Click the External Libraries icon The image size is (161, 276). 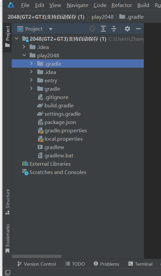click(x=25, y=164)
